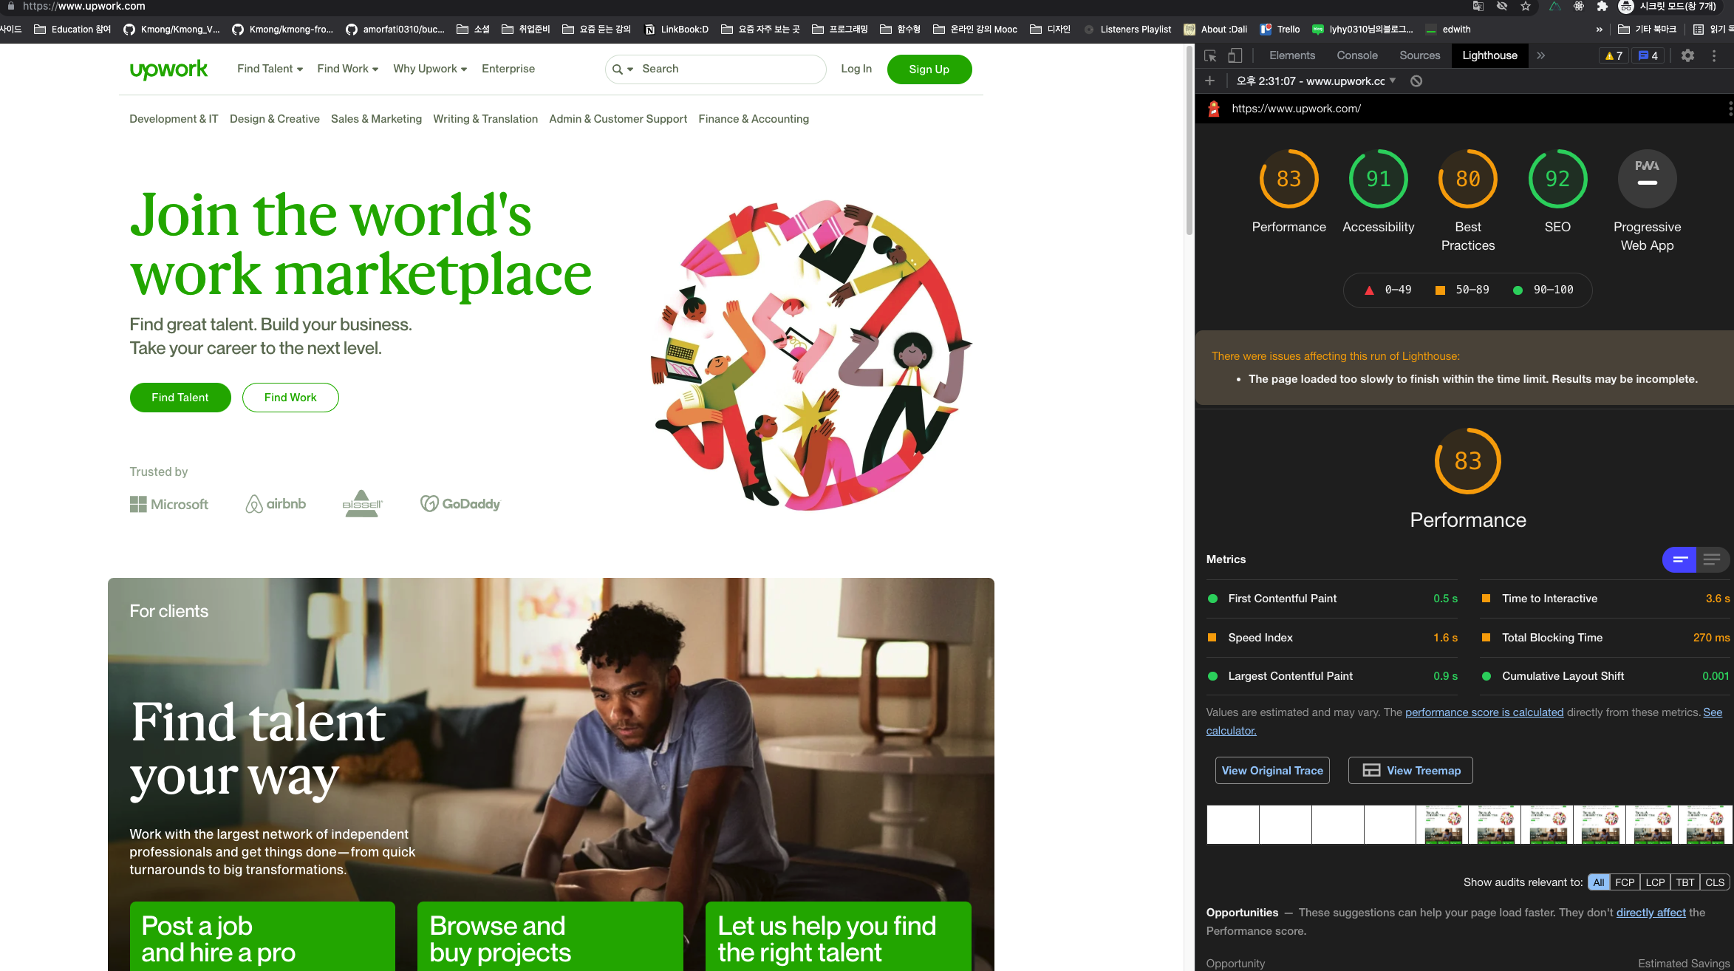Image resolution: width=1734 pixels, height=971 pixels.
Task: Switch to the Console tab
Action: pos(1356,55)
